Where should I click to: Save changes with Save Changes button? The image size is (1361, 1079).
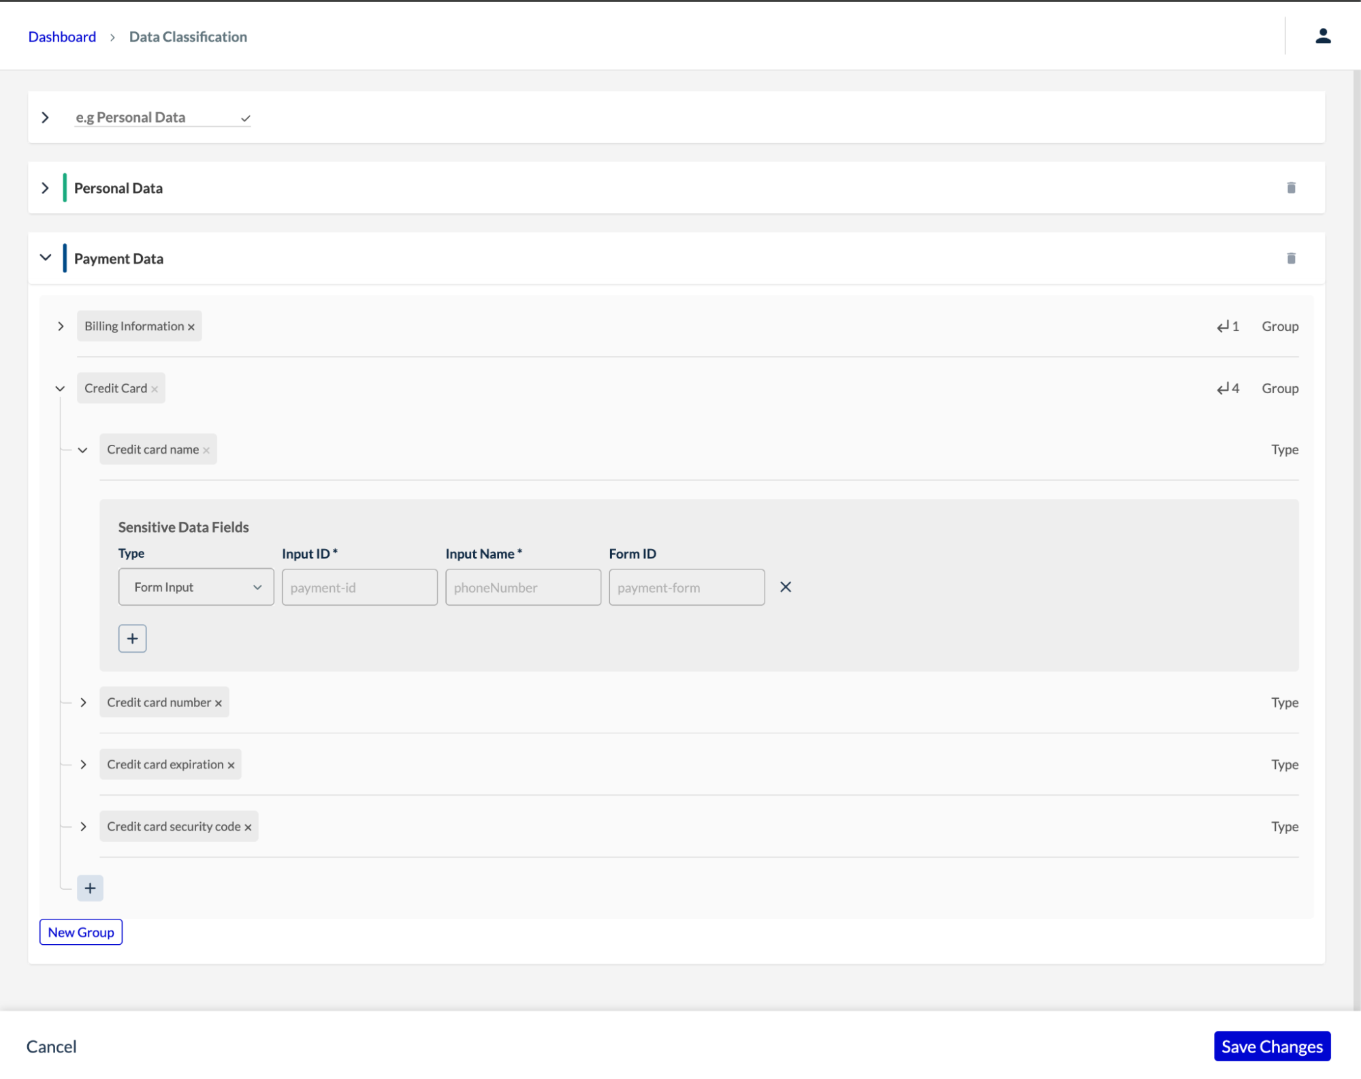(x=1272, y=1046)
